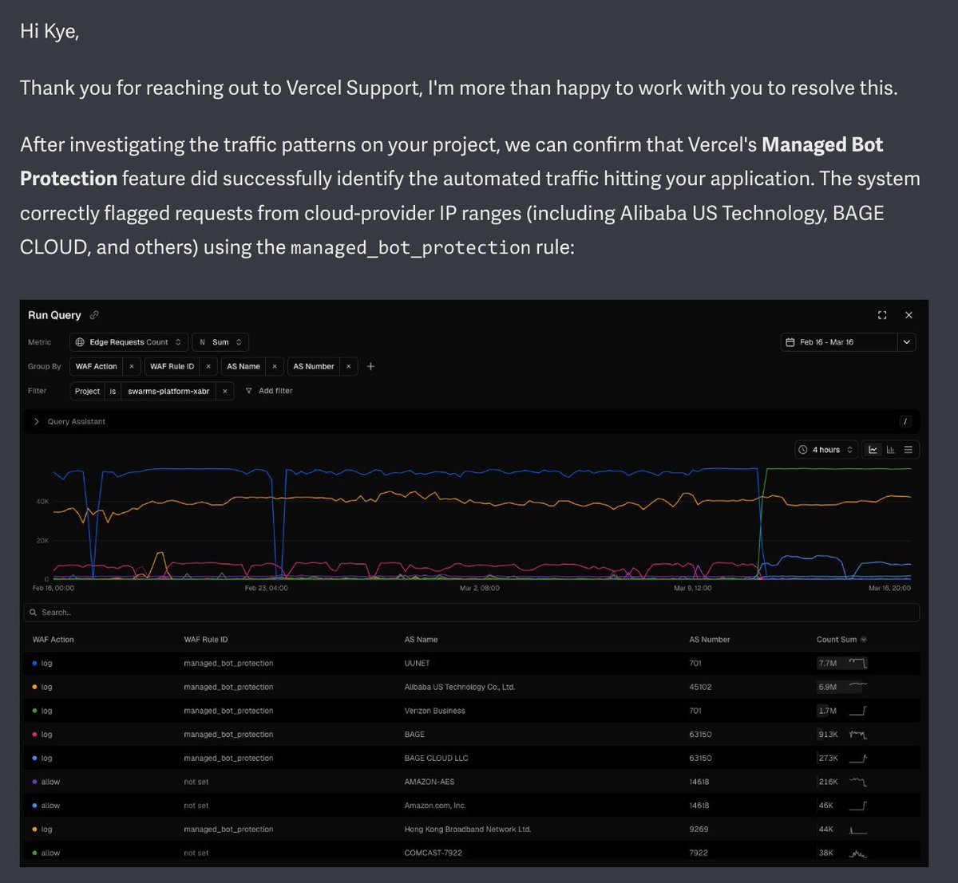Image resolution: width=958 pixels, height=883 pixels.
Task: Select the Hong Kong Broadband Network Ltd. row
Action: [x=471, y=830]
